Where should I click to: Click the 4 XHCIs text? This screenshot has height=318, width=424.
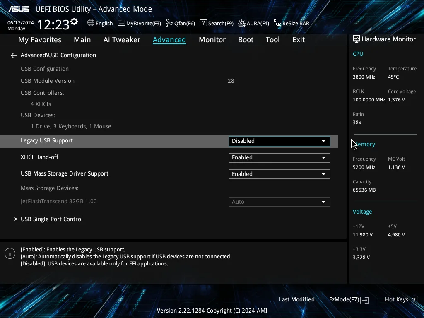pos(41,104)
